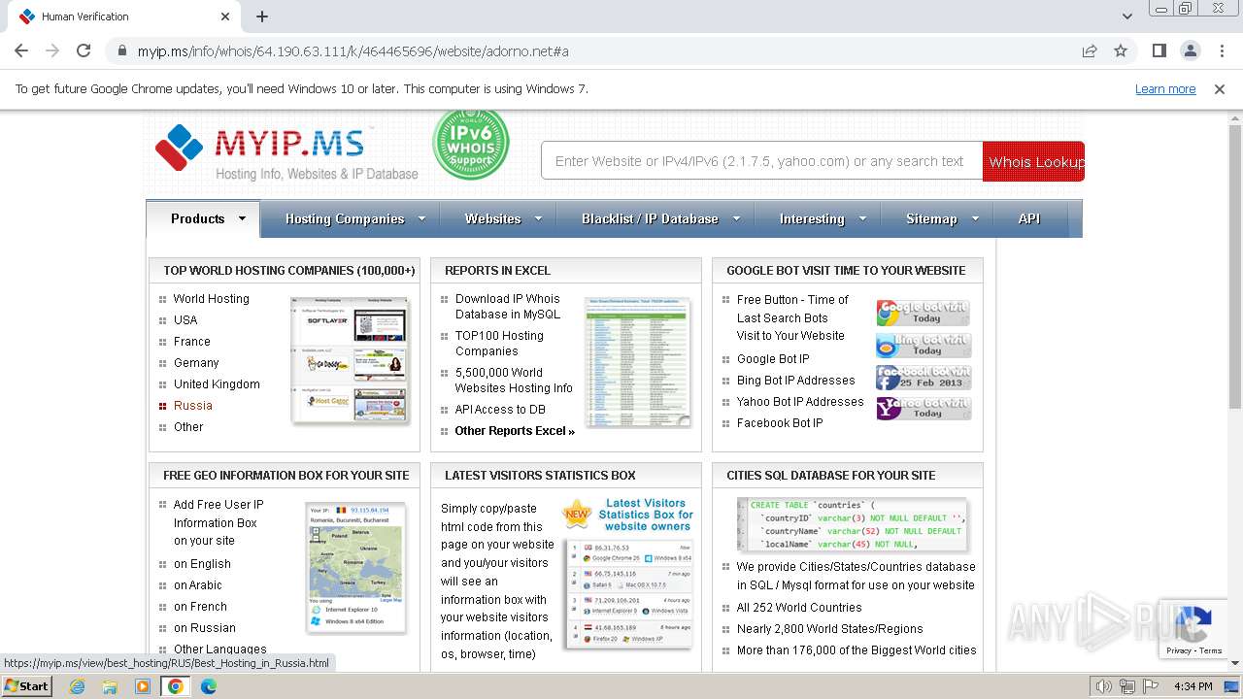Open the France hosting link
Screen dimensions: 1243x699
[x=192, y=342]
